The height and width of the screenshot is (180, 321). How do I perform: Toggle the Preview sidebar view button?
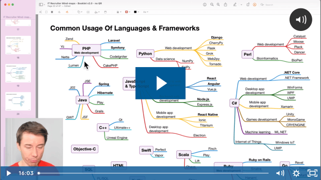pyautogui.click(x=41, y=4)
